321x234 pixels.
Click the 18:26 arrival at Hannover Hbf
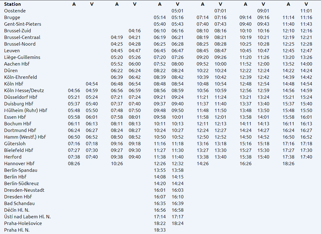tap(288, 164)
